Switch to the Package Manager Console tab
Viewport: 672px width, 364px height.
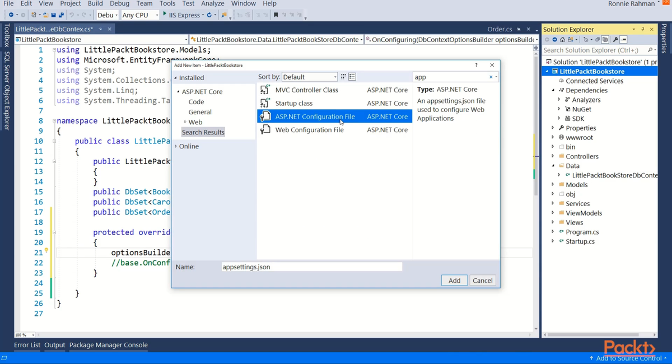(109, 345)
